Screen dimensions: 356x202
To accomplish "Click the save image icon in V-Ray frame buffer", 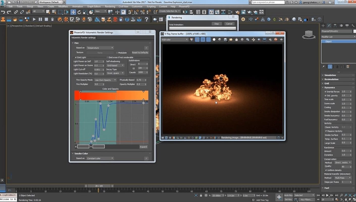I will (225, 40).
